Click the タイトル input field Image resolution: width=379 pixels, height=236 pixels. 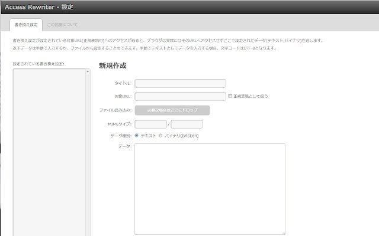point(180,83)
